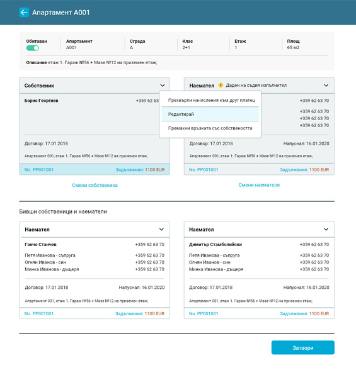Open Задължения: 1100 EUR in Собственик card
The image size is (356, 375).
[x=140, y=169]
